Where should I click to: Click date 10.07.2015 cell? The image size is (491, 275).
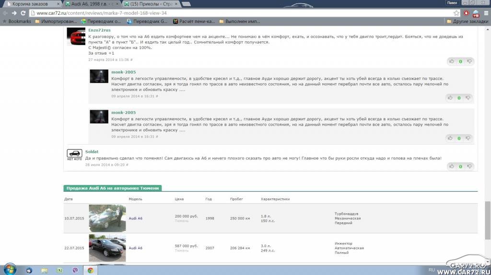pyautogui.click(x=74, y=218)
